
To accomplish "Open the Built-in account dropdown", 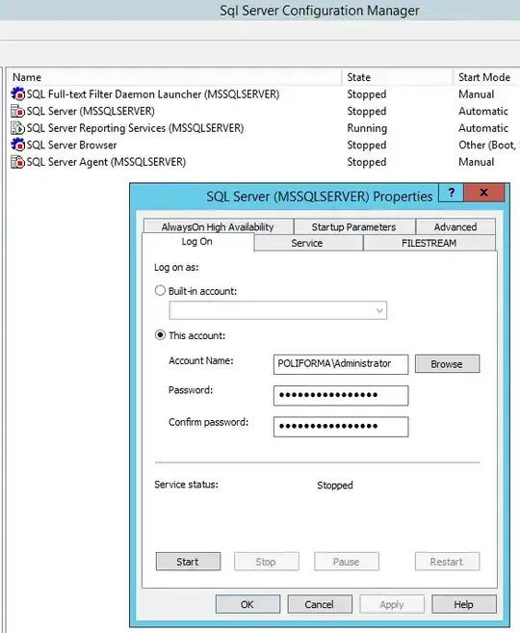I will click(278, 310).
